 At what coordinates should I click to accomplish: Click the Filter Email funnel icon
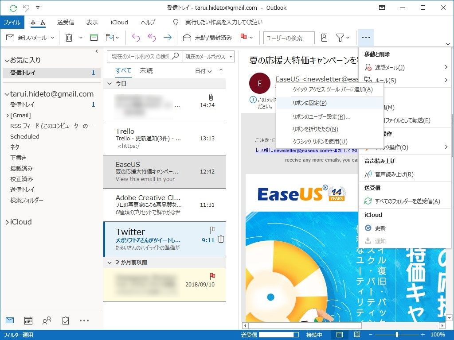(x=340, y=38)
